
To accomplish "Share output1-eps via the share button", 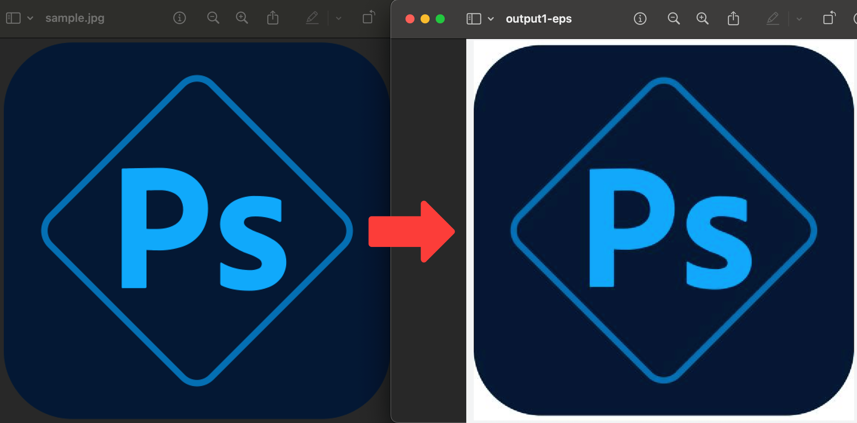I will click(x=733, y=18).
